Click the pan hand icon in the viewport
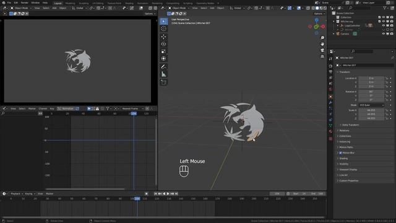The image size is (396, 223). coord(322,44)
